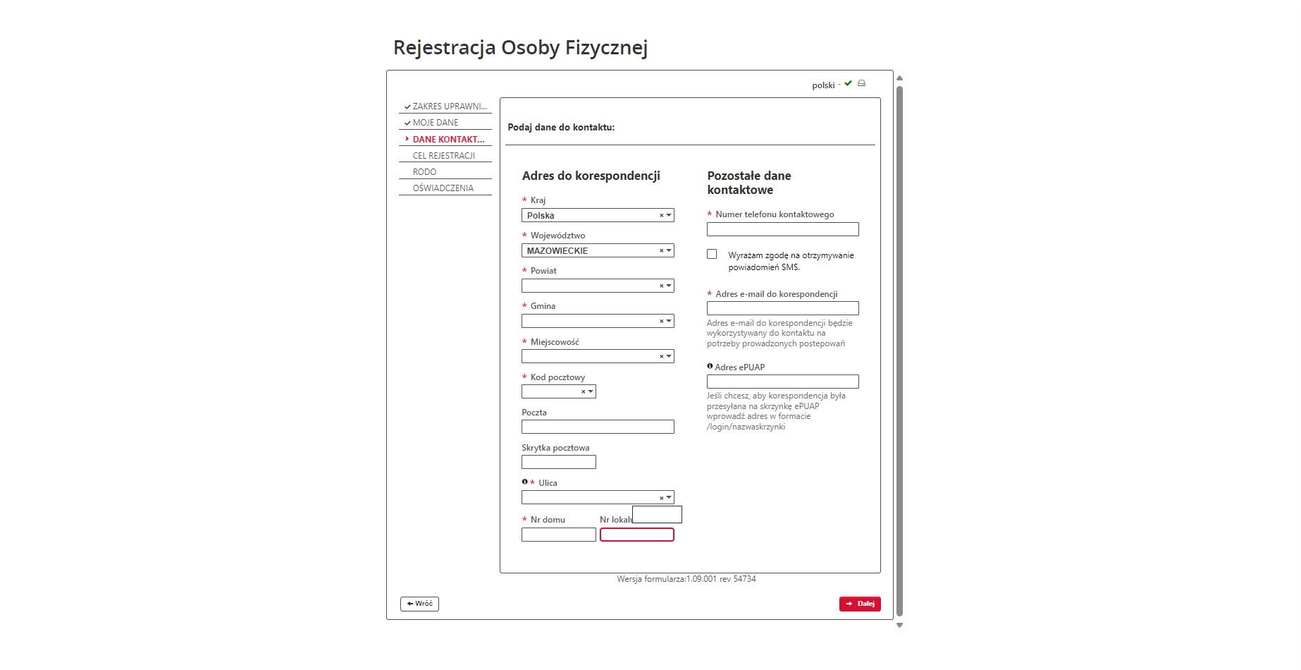Click the info icon beside Ulica
This screenshot has height=670, width=1301.
tap(524, 482)
